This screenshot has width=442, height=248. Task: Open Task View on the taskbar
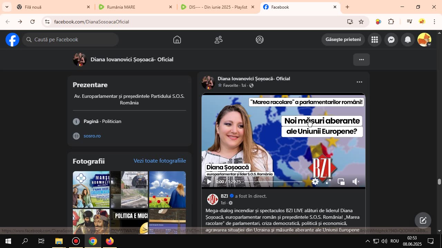(41, 241)
